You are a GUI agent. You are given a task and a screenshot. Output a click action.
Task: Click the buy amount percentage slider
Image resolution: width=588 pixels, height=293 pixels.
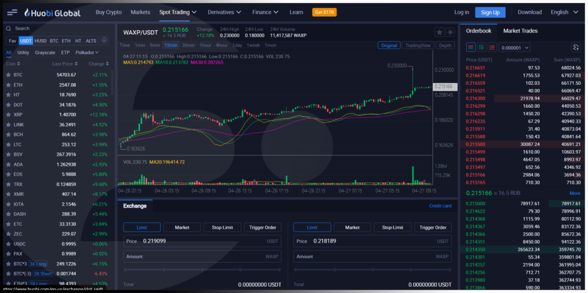click(x=202, y=269)
